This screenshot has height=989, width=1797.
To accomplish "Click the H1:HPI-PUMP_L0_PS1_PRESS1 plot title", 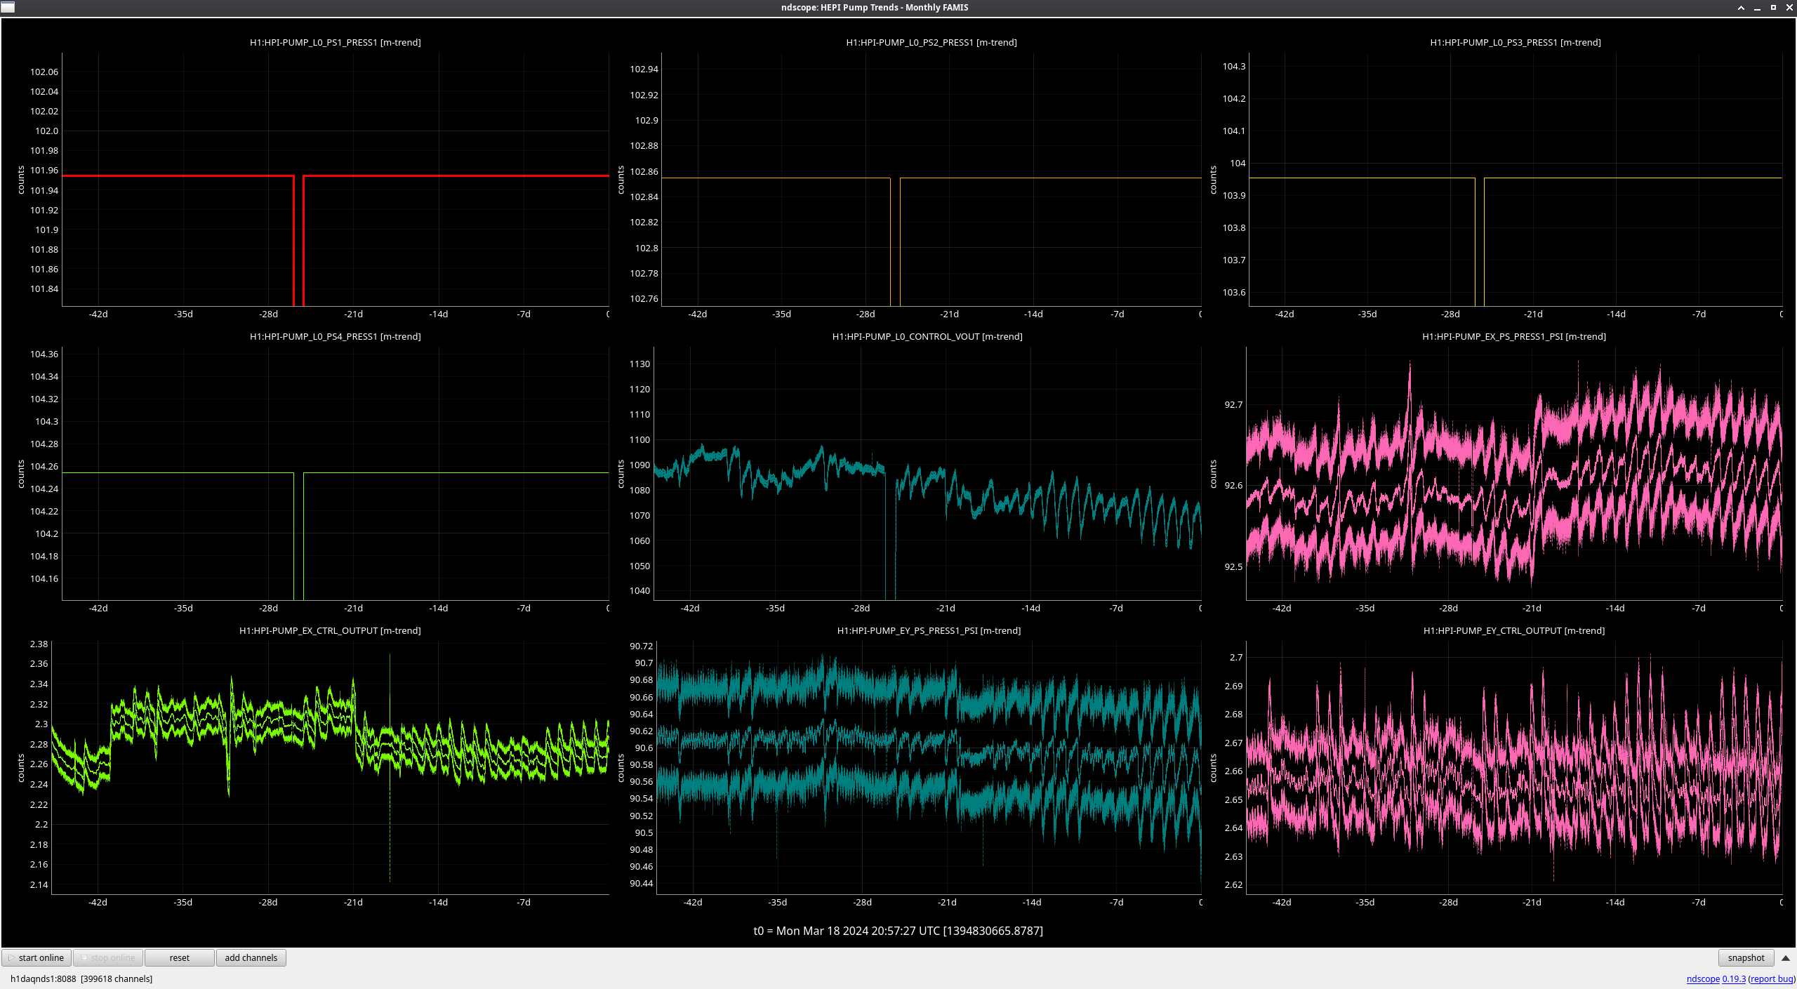I will 335,42.
